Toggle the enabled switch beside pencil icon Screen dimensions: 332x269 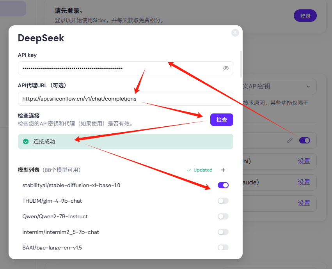pyautogui.click(x=305, y=140)
